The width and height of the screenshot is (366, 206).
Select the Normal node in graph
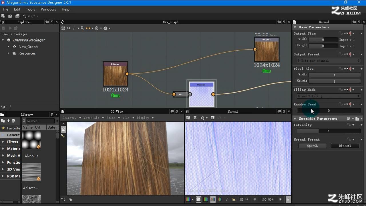(202, 94)
